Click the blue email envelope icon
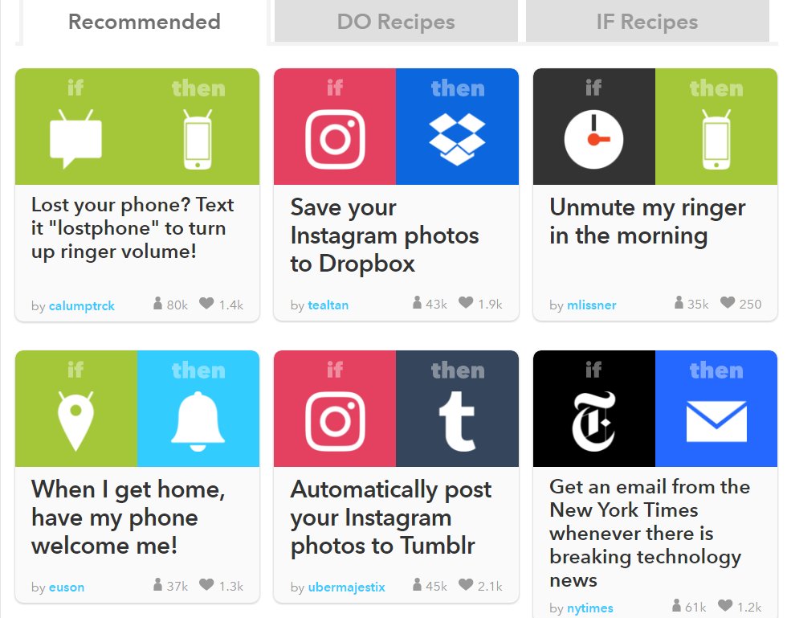 [x=716, y=421]
